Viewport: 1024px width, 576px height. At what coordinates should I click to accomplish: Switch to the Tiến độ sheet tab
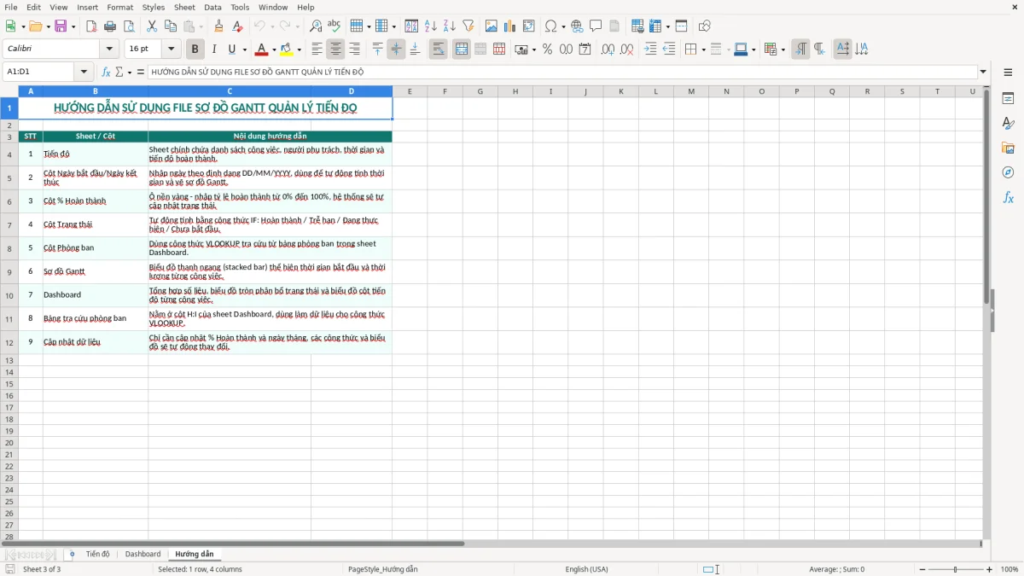click(97, 554)
